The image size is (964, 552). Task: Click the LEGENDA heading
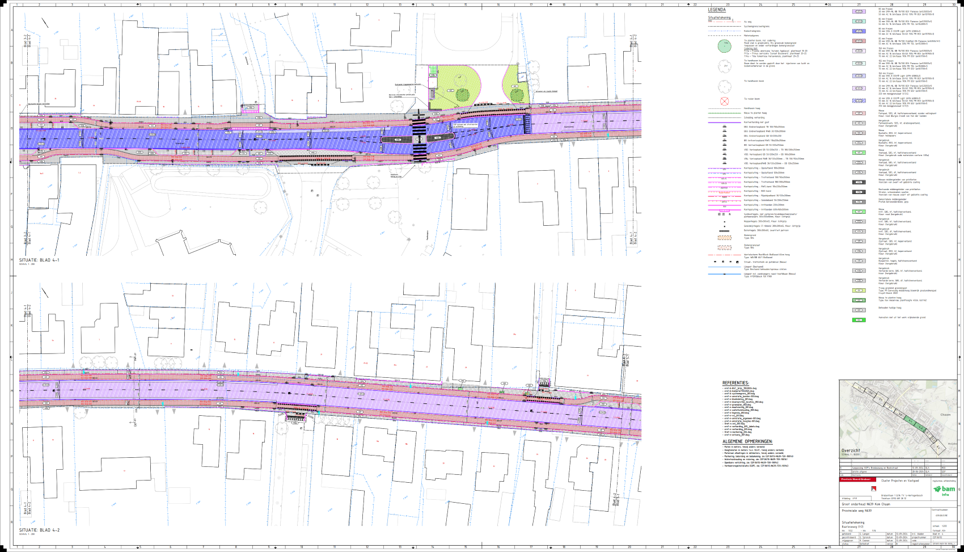(717, 10)
